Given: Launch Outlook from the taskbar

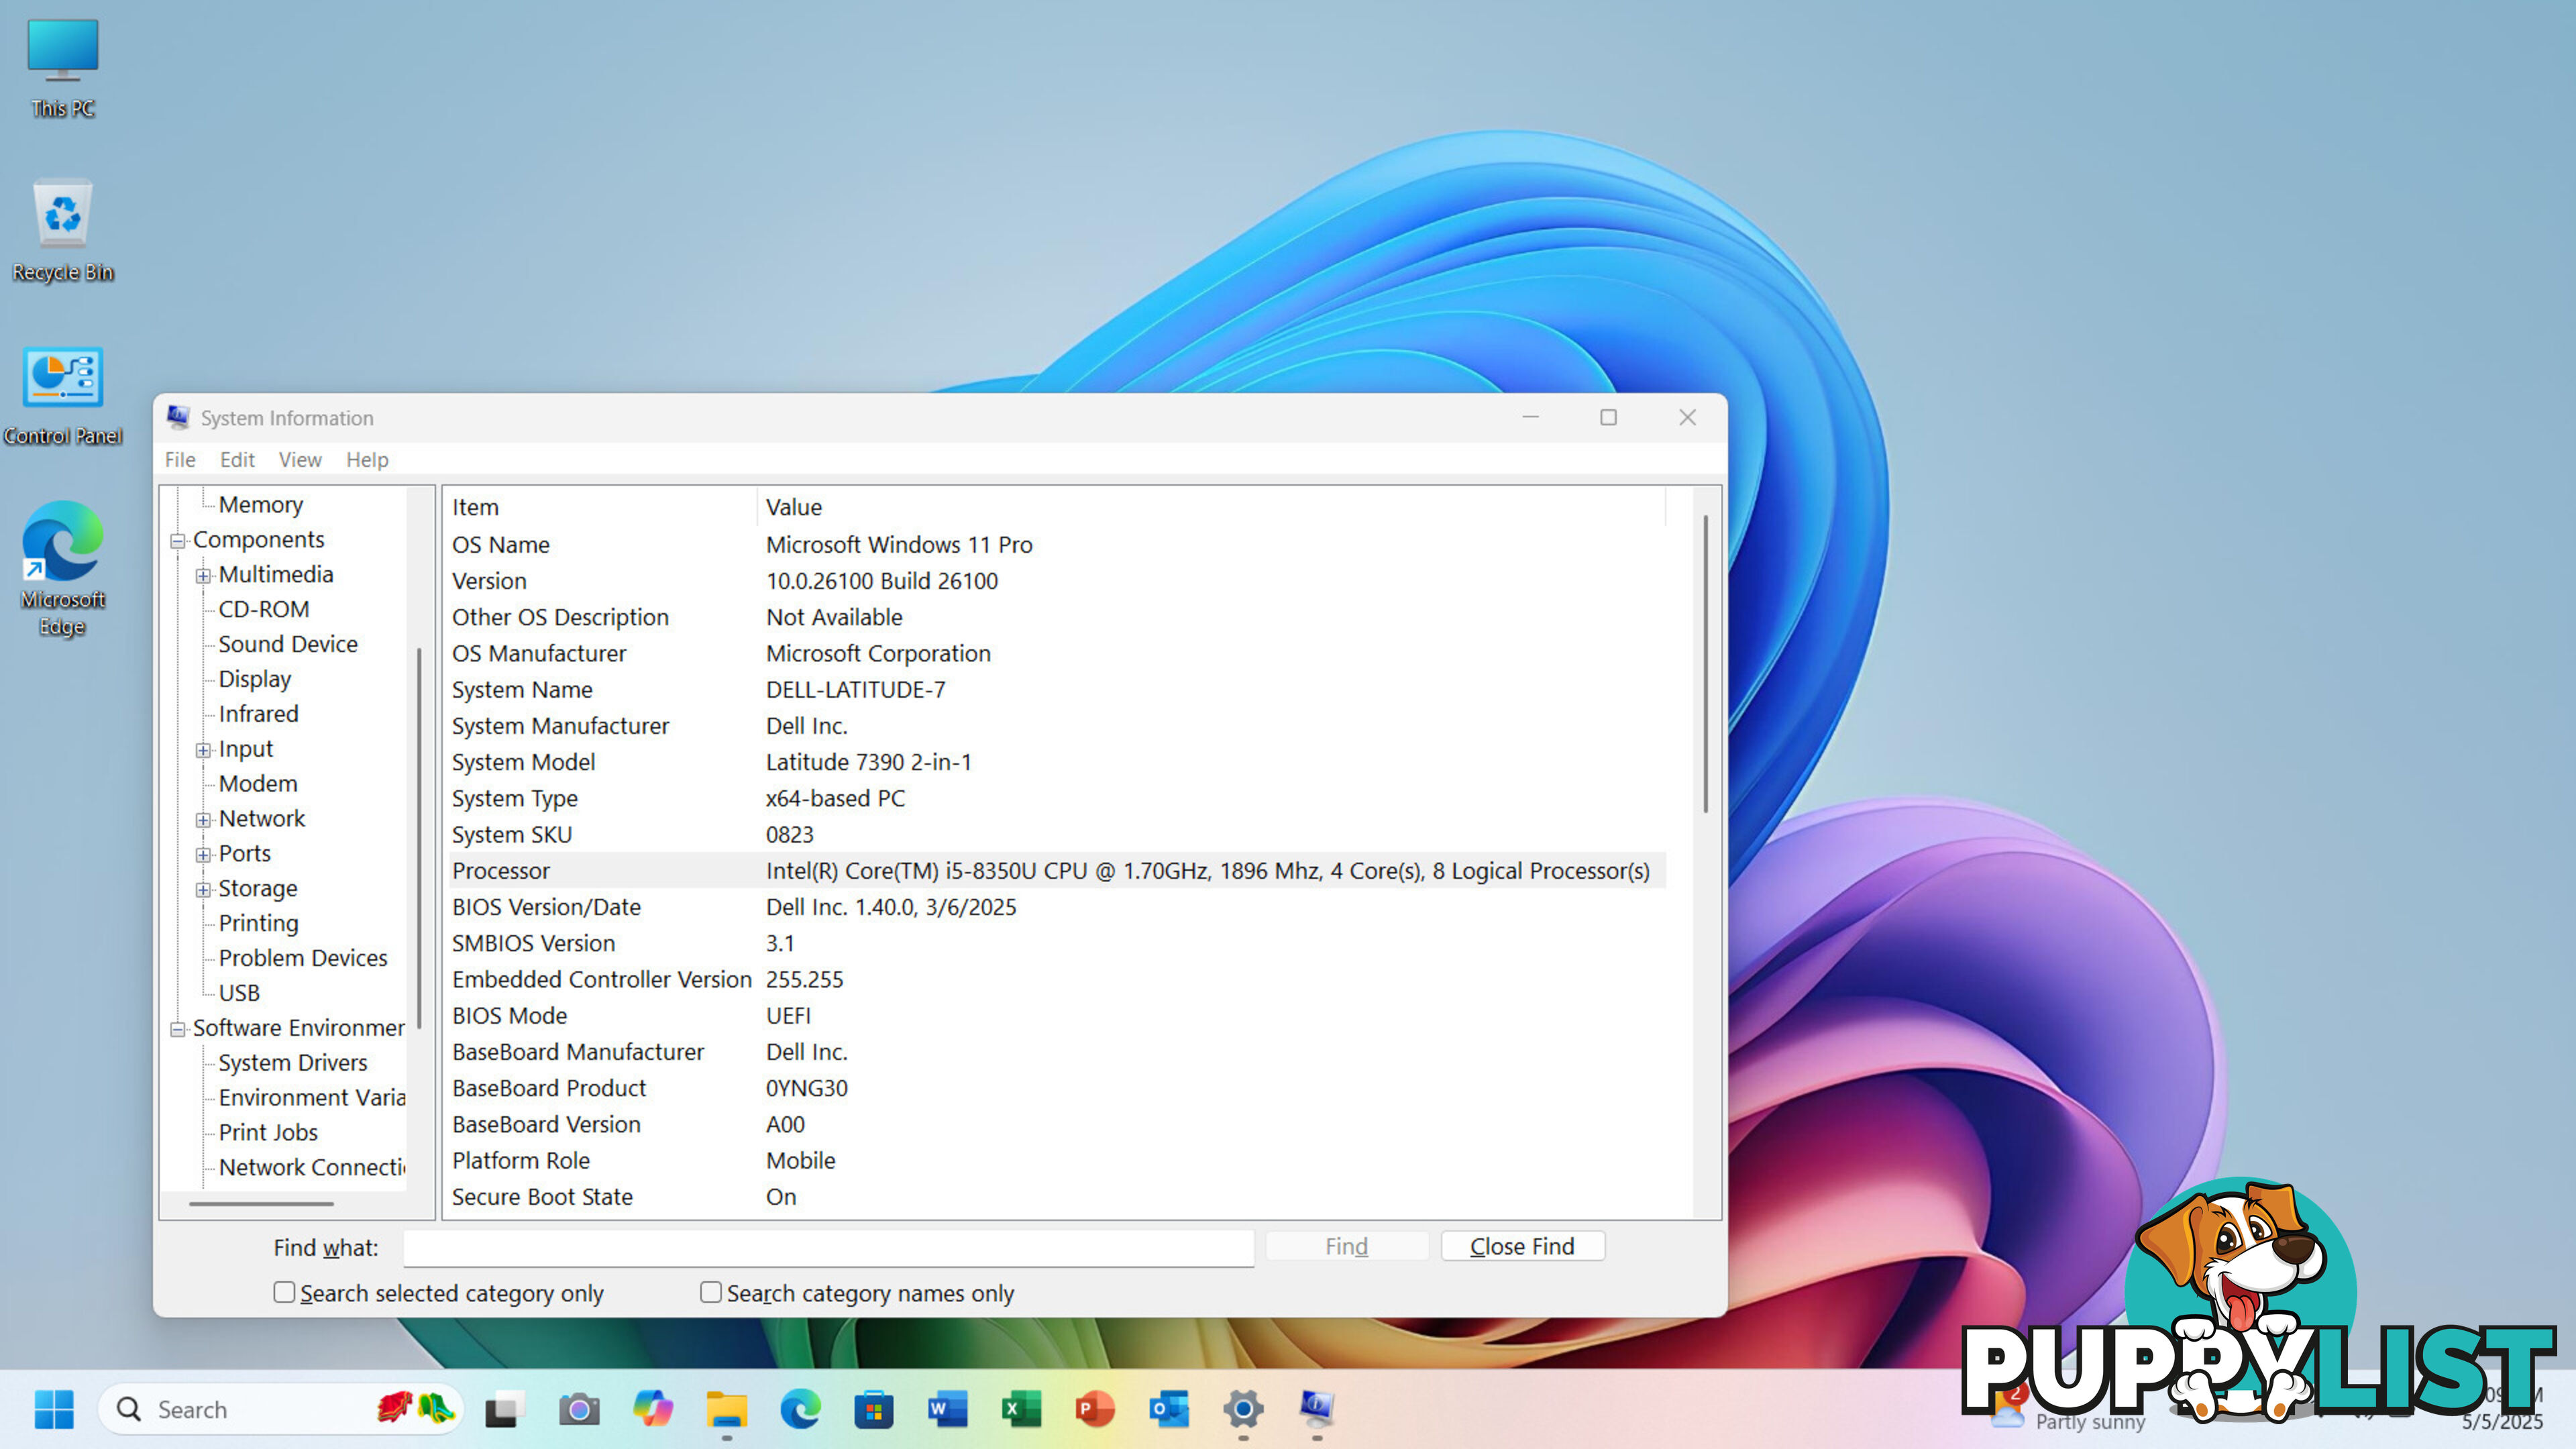Looking at the screenshot, I should point(1169,1409).
